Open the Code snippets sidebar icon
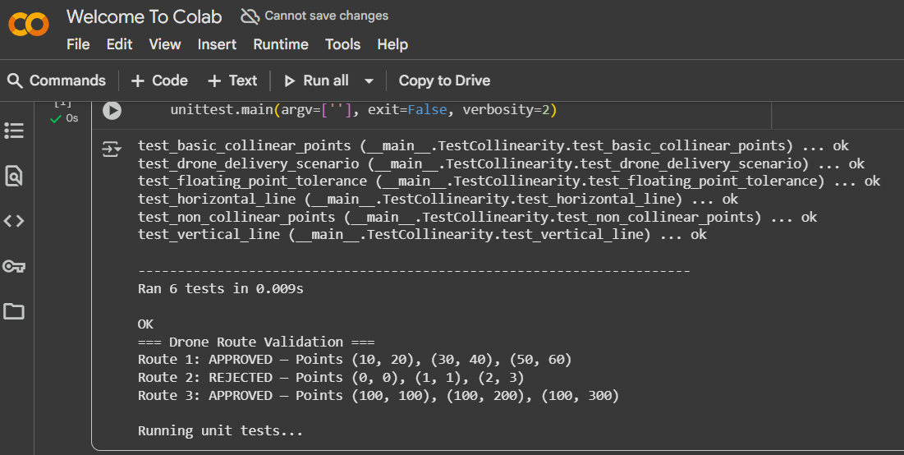The width and height of the screenshot is (904, 455). 14,221
